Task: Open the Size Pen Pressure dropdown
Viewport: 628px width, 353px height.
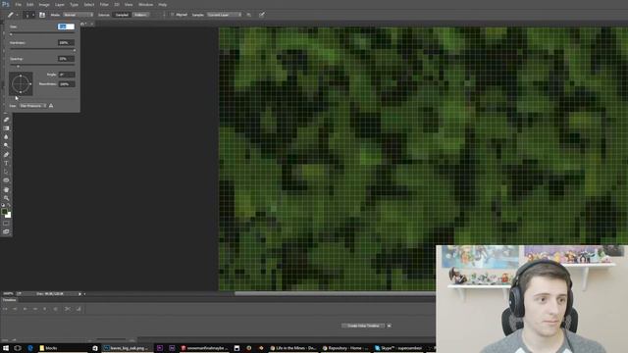Action: (32, 106)
